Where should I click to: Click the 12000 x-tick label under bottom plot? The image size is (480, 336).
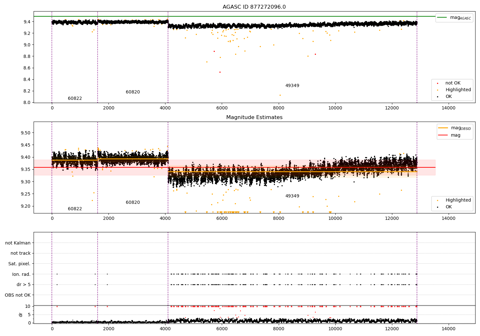392,329
